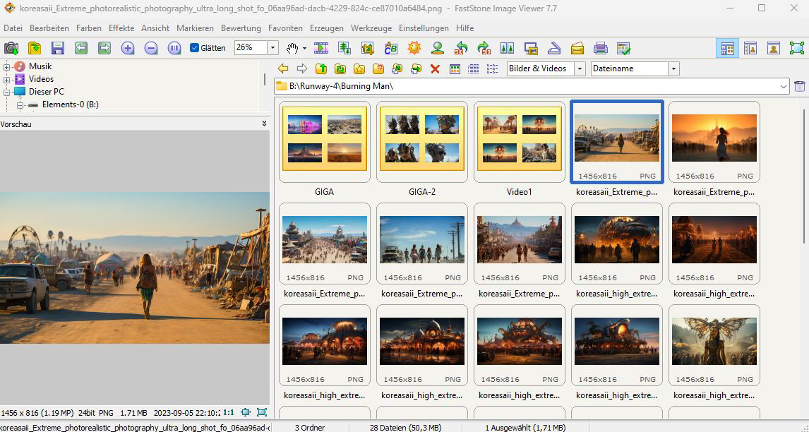Click Copy to folder icon
This screenshot has width=809, height=432.
[x=397, y=68]
